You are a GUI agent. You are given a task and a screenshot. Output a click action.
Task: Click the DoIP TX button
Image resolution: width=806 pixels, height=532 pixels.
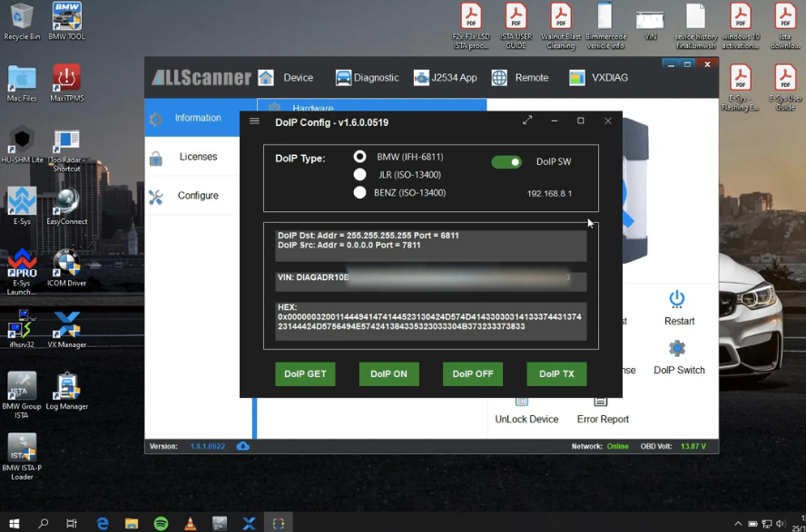556,374
